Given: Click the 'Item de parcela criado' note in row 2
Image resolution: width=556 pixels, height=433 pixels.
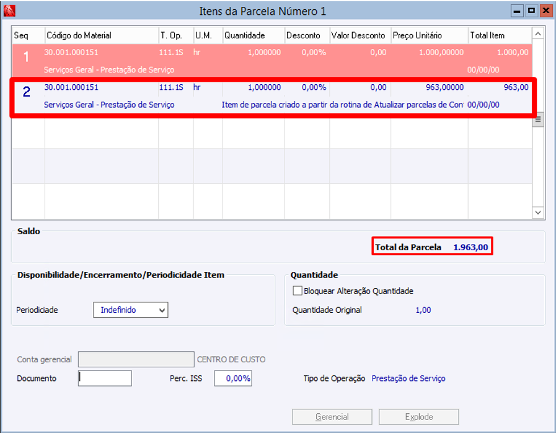Looking at the screenshot, I should [343, 105].
